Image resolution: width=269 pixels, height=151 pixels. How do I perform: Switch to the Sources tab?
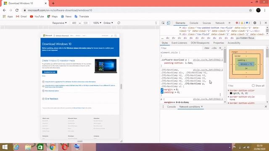tap(207, 23)
